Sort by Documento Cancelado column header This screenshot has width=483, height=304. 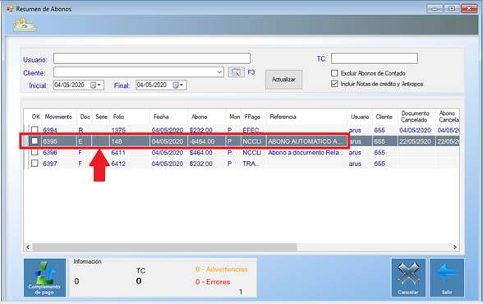(415, 117)
